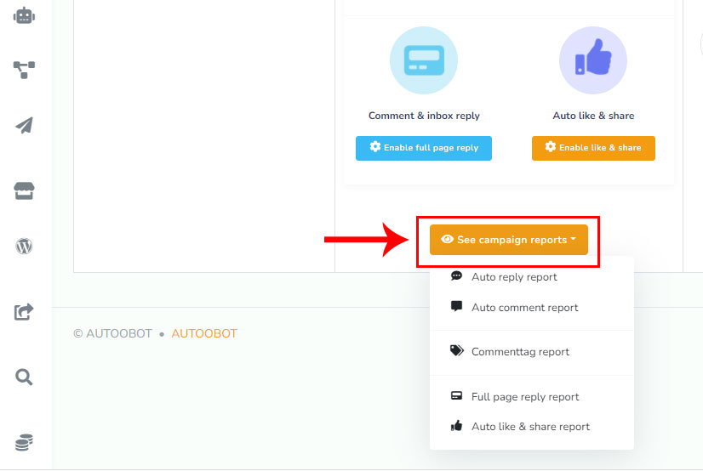Choose Auto comment report from dropdown
703x471 pixels.
click(524, 308)
